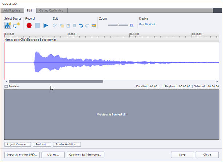Select the System Audio source icon
This screenshot has width=223, height=162.
click(16, 25)
